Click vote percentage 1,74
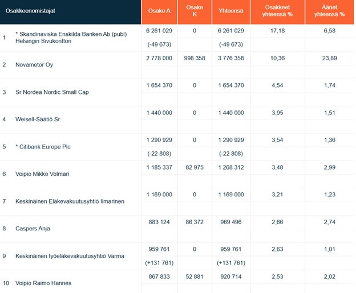This screenshot has width=356, height=293. tap(329, 85)
